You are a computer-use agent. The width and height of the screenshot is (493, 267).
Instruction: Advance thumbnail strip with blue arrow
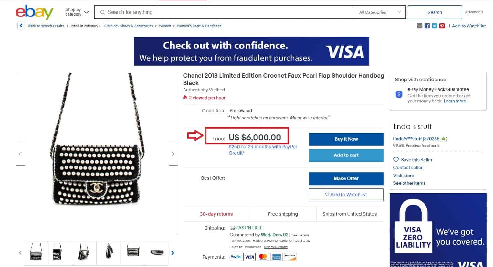point(173,253)
